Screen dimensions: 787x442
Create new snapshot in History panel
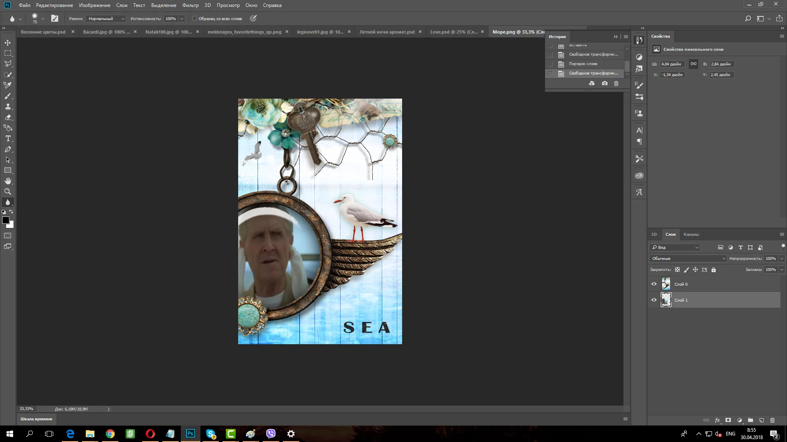pyautogui.click(x=605, y=83)
